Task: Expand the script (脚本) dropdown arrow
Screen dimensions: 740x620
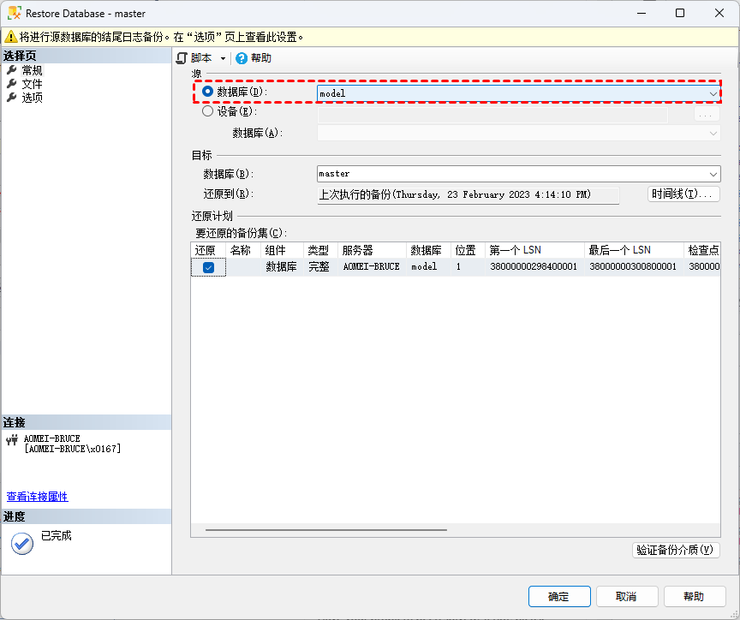Action: tap(223, 58)
